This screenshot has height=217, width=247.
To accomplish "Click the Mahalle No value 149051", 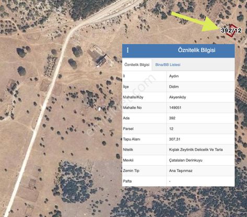I will coord(175,108).
